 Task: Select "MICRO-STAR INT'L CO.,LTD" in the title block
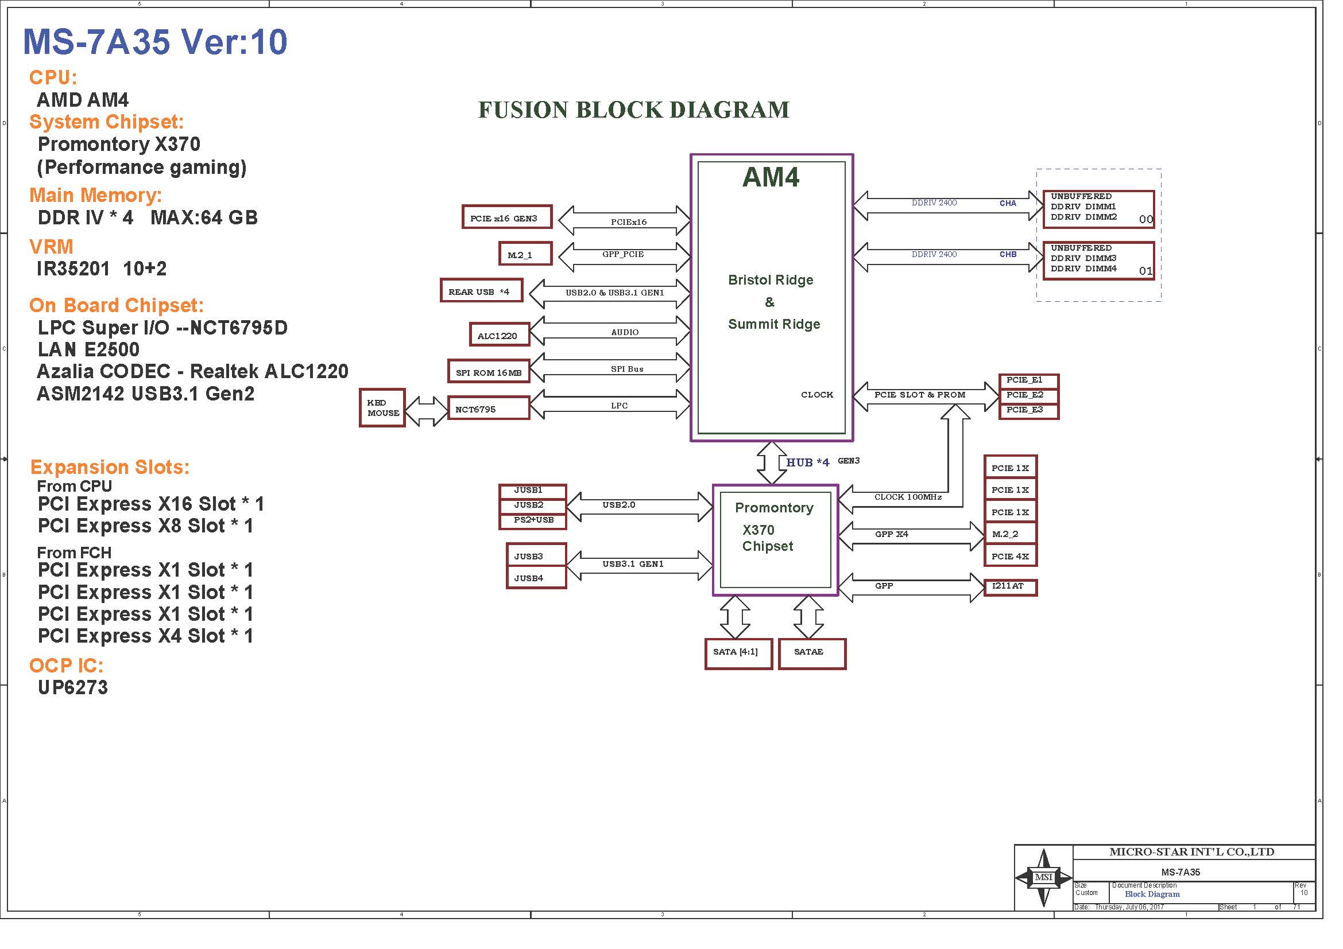pyautogui.click(x=1191, y=852)
